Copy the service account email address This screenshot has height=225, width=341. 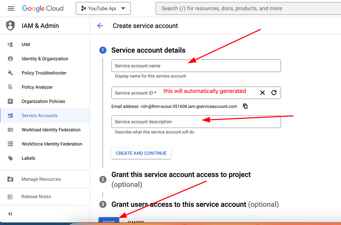[245, 106]
